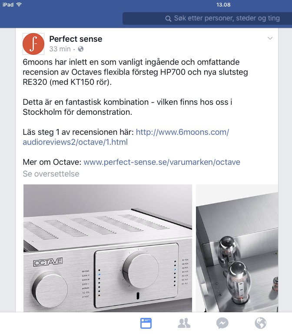Tap Se oversettelse to translate post
292x334 pixels.
[51, 174]
